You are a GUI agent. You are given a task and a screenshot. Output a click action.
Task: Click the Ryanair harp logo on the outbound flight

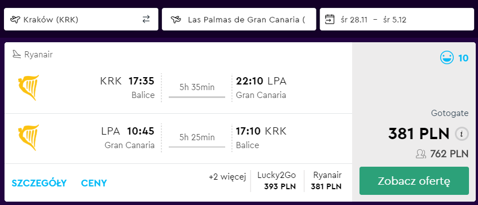click(x=28, y=88)
